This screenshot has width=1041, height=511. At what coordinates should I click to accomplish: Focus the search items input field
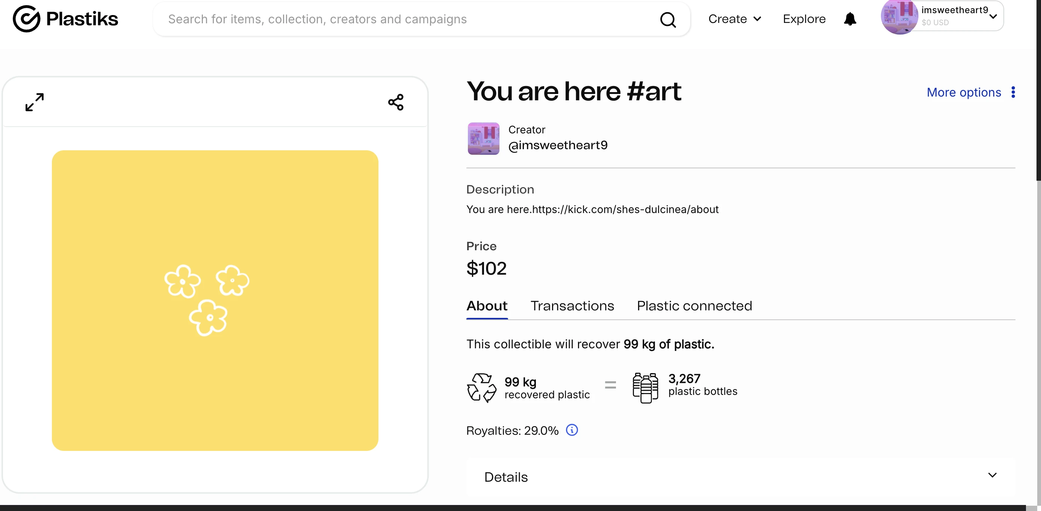coord(404,20)
